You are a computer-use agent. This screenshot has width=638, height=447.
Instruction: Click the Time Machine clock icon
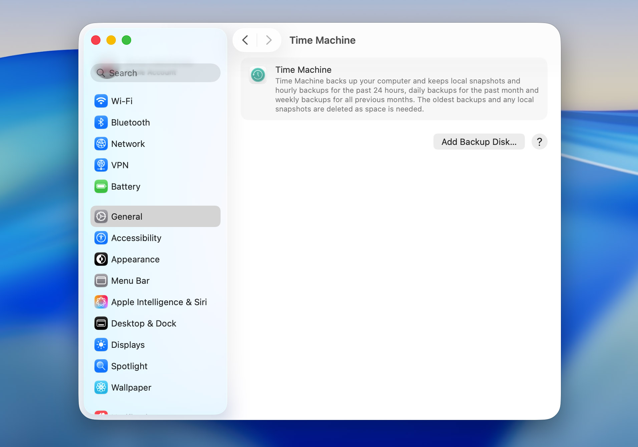coord(258,75)
